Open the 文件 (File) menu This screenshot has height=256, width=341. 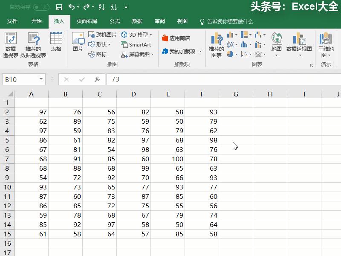click(12, 20)
